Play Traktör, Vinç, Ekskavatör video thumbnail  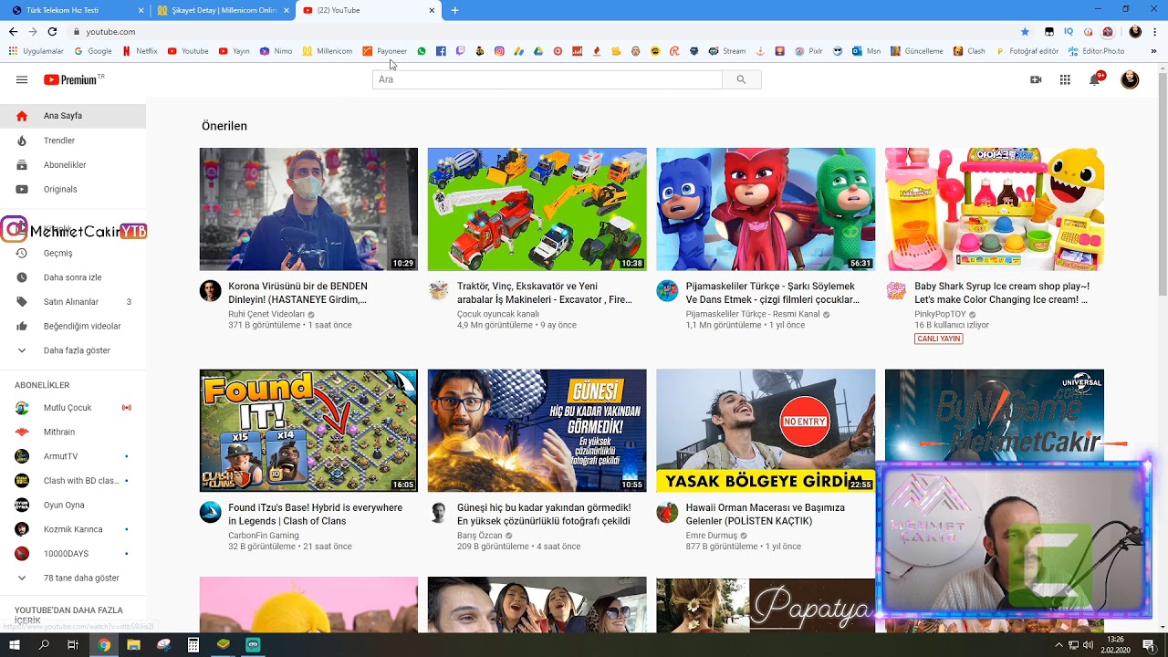tap(537, 209)
